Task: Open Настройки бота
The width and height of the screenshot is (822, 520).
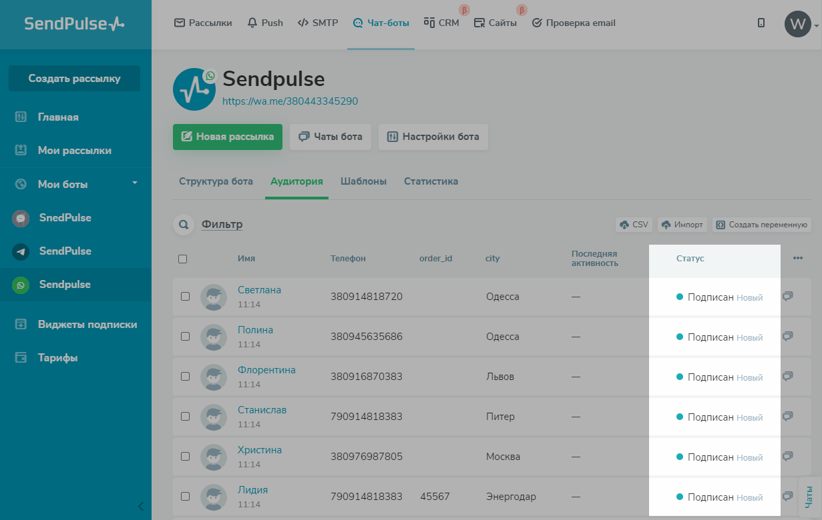Action: click(x=433, y=137)
